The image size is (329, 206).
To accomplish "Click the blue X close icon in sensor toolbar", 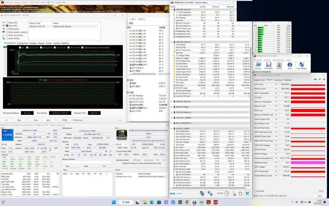I will (x=247, y=193).
